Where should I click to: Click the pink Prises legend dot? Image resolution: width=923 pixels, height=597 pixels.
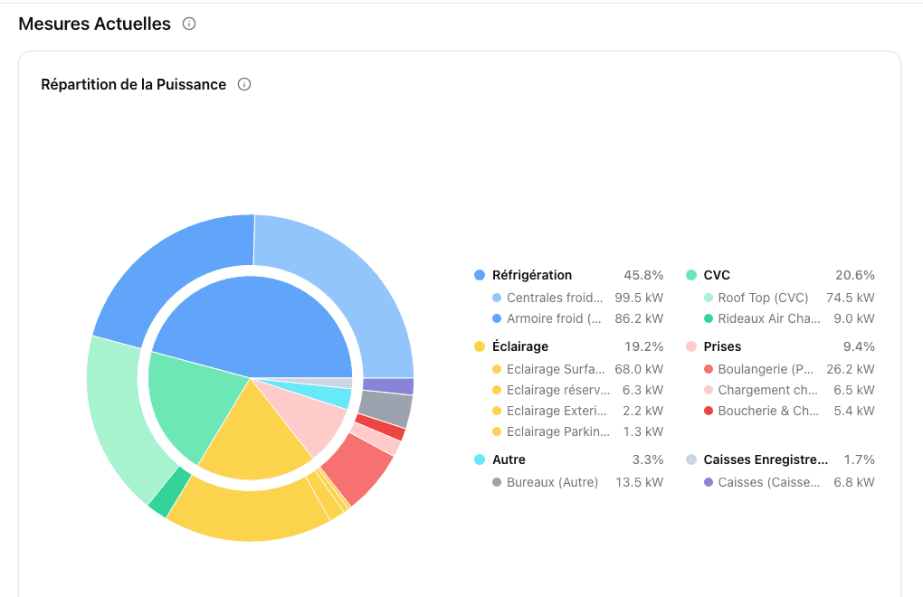coord(690,346)
